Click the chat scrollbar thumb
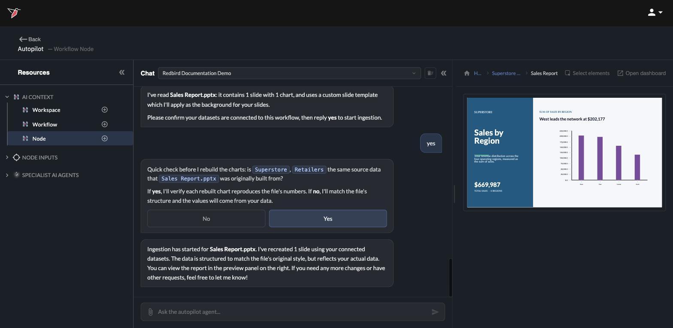Image resolution: width=673 pixels, height=328 pixels. pos(451,277)
